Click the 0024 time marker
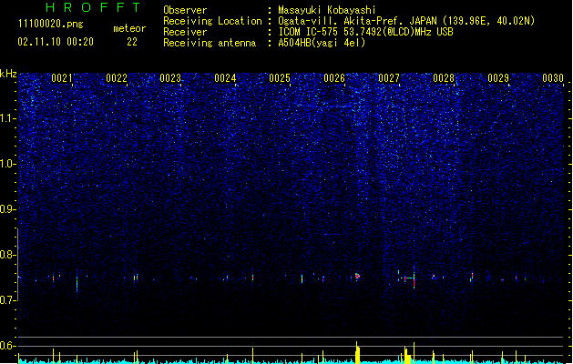The width and height of the screenshot is (573, 364). coord(226,78)
